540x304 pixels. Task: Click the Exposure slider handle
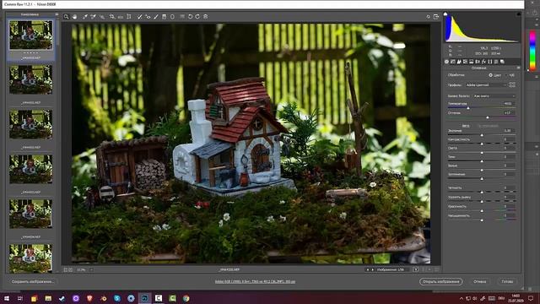(482, 135)
